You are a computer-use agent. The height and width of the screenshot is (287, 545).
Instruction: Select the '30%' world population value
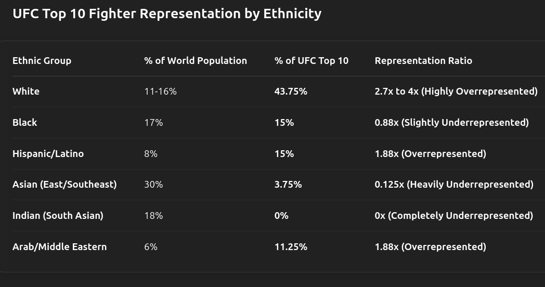tap(153, 184)
